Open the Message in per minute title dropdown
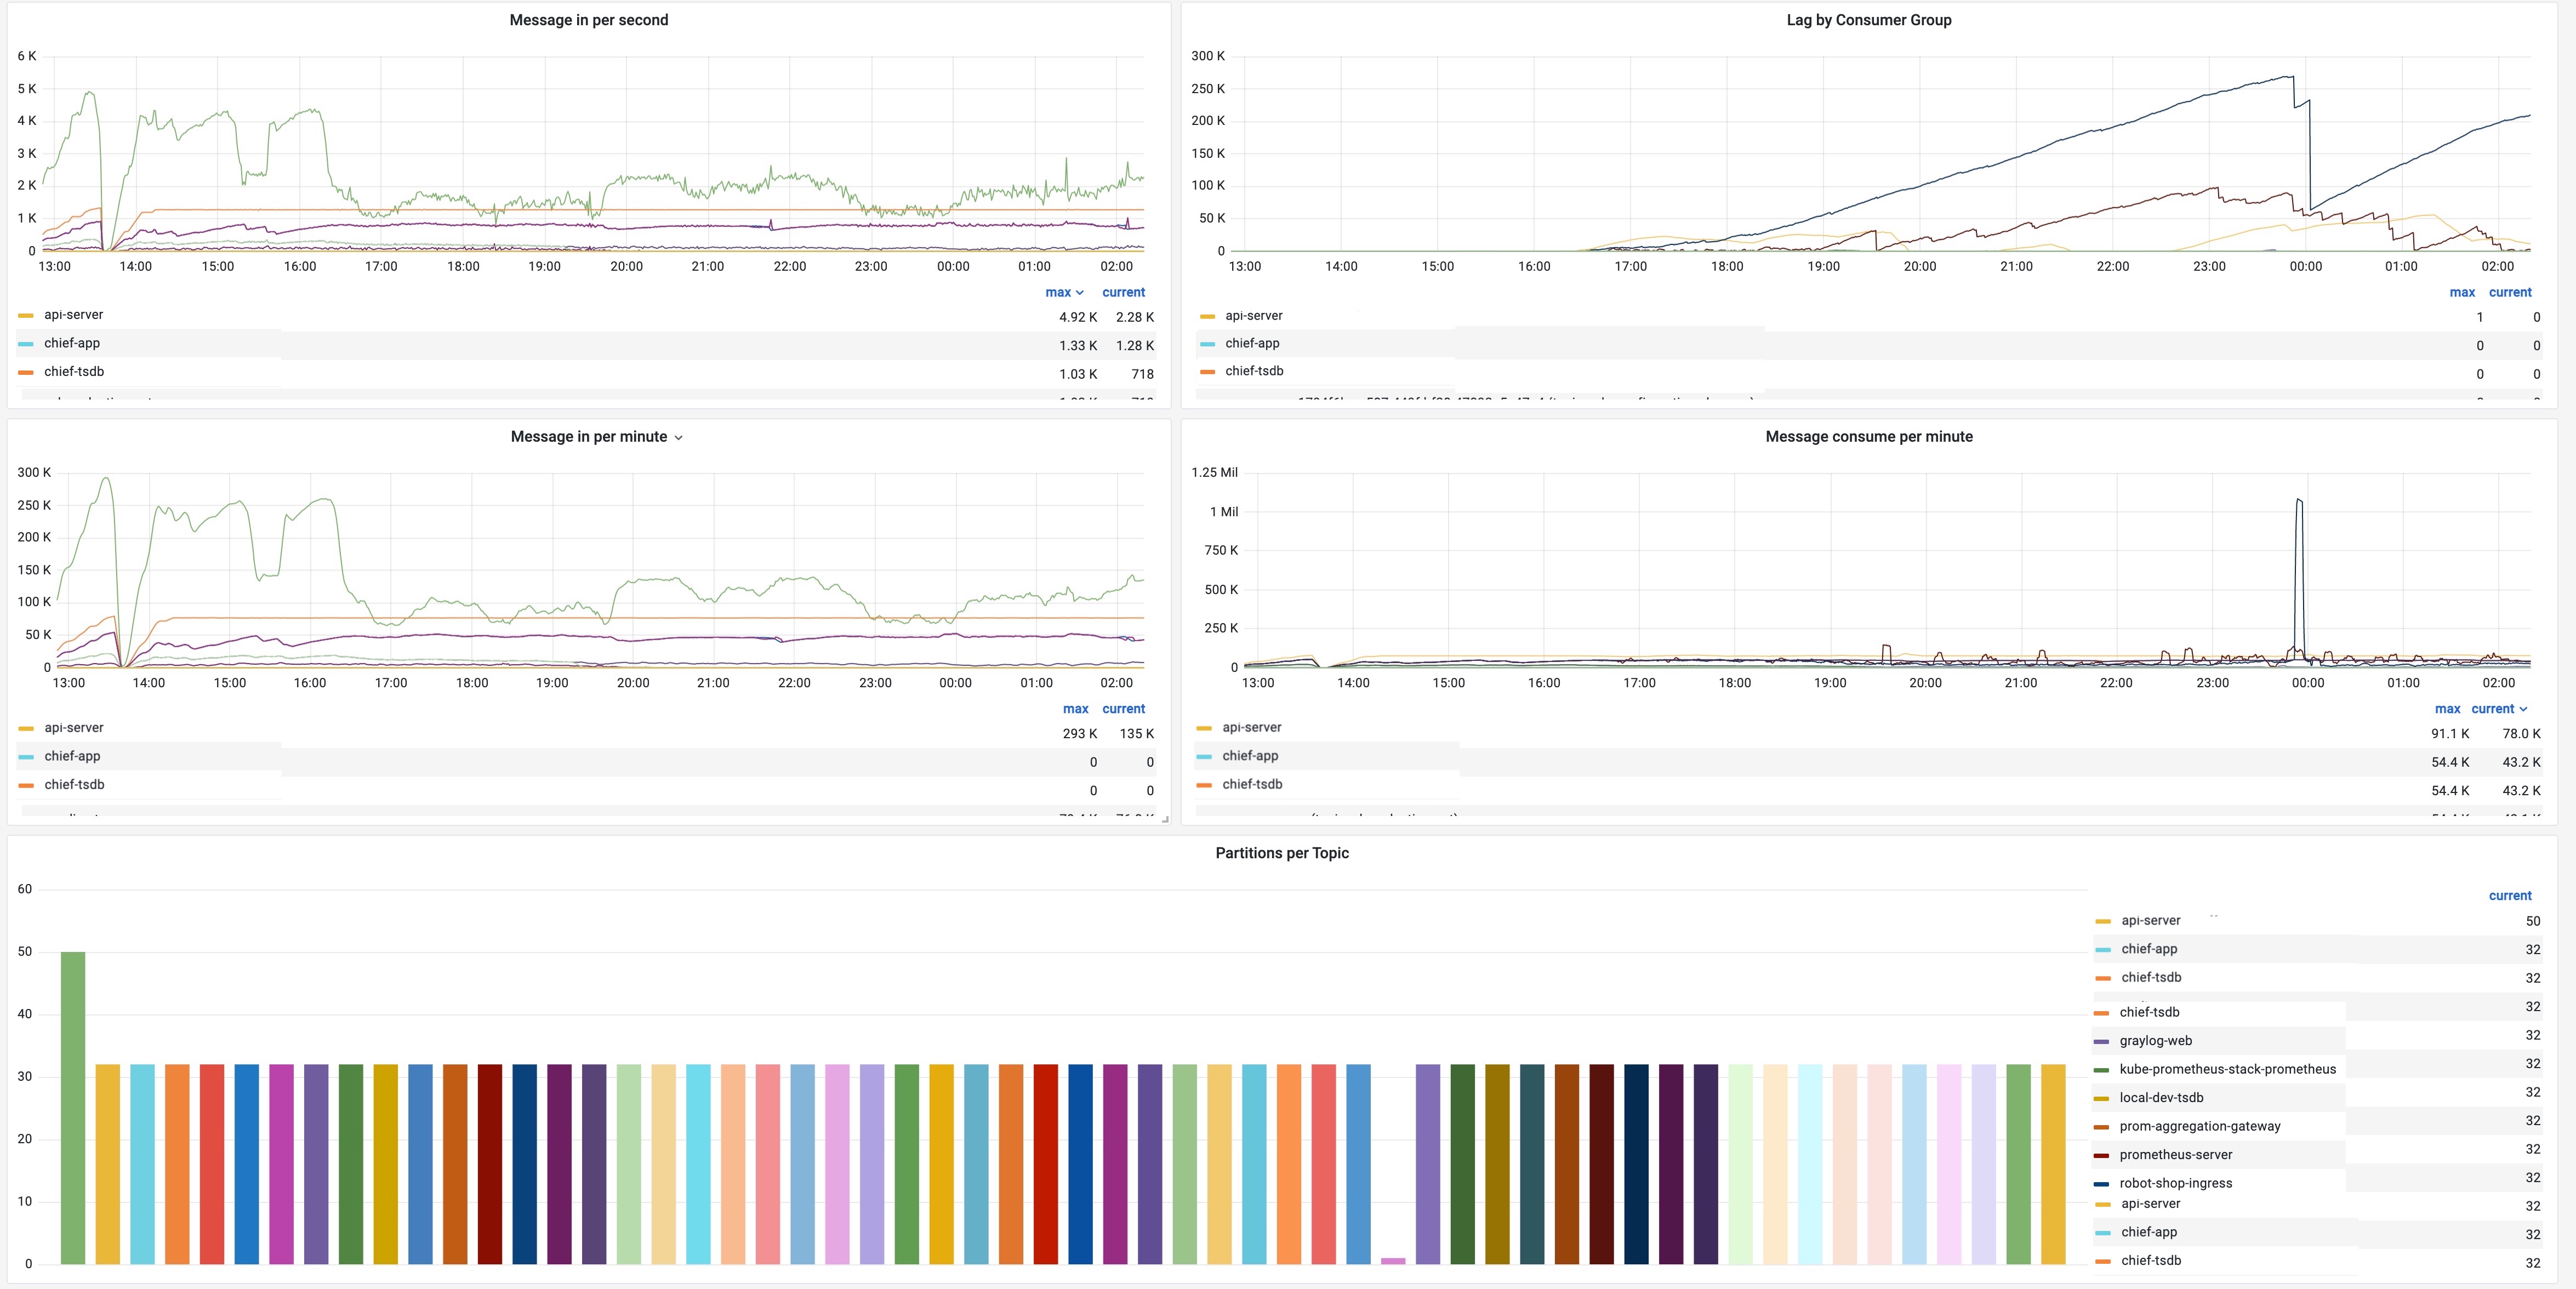Viewport: 2576px width, 1289px height. click(678, 437)
